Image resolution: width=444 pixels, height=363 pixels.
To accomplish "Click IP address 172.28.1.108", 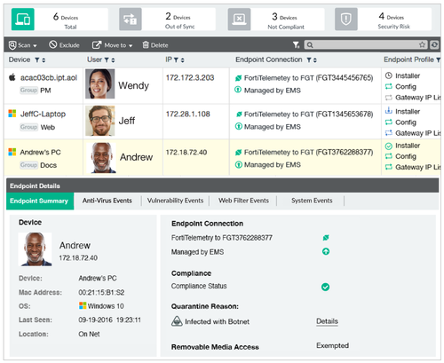I will [188, 114].
